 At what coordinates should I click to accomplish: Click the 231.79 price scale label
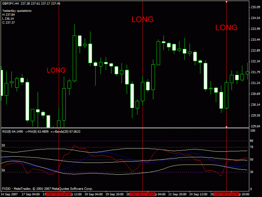tap(255, 72)
